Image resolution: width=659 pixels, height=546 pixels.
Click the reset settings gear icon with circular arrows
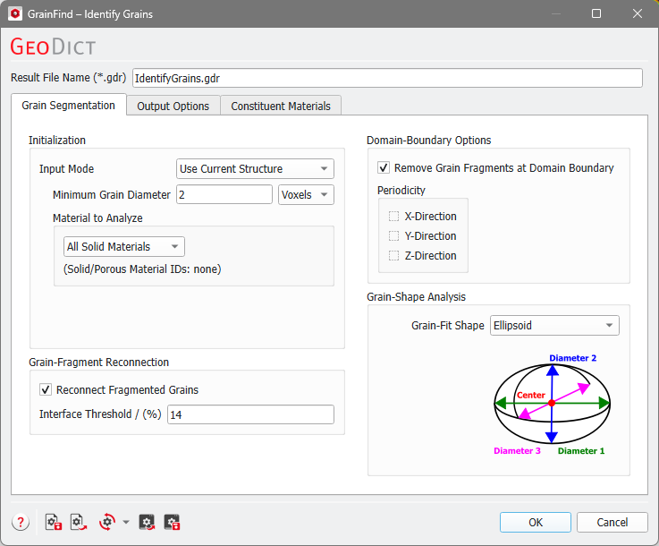pyautogui.click(x=107, y=523)
